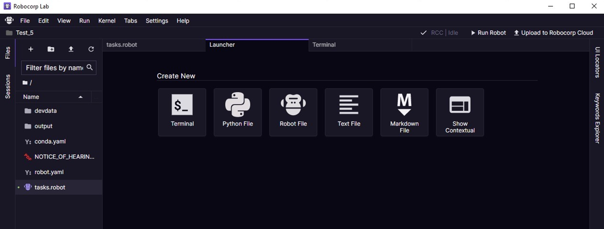Select tasks.robot in the file list
604x229 pixels.
59,188
